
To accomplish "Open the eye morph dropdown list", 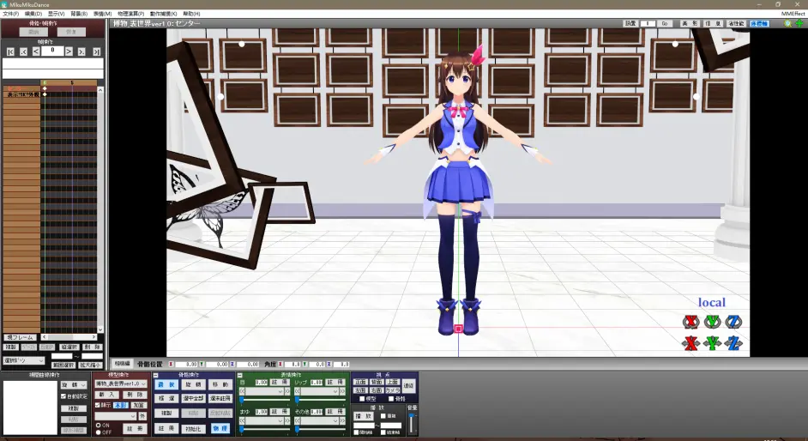I will (265, 391).
